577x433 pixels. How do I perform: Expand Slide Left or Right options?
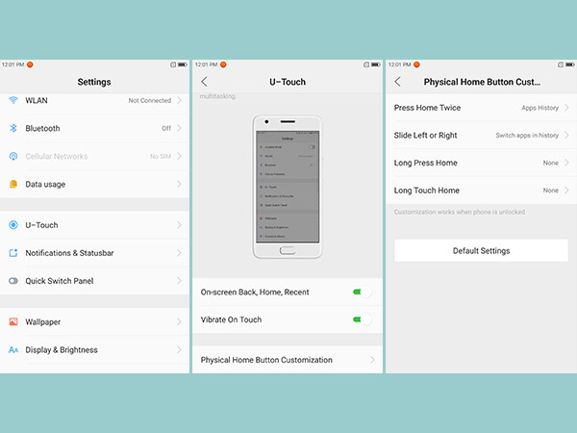coord(566,136)
